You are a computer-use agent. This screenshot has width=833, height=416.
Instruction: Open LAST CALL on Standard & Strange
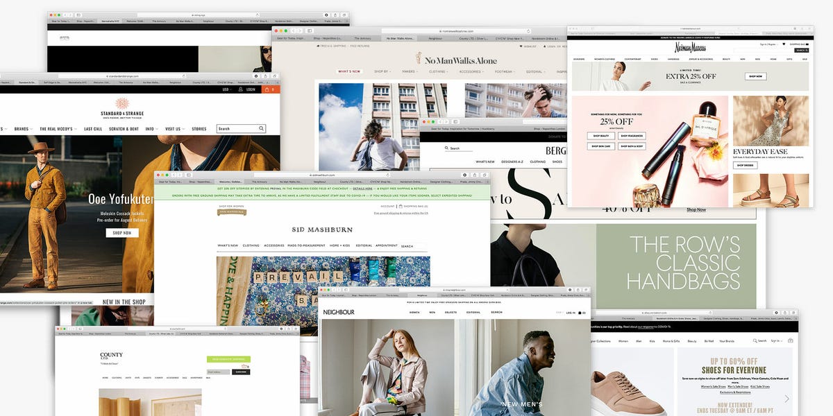(93, 129)
